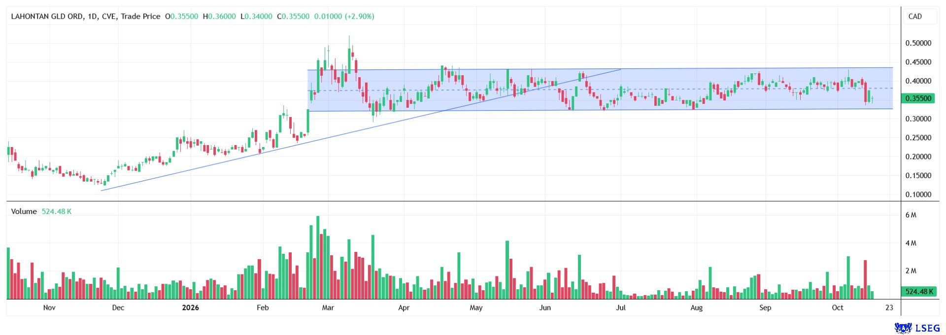Viewport: 946px width, 335px height.
Task: Click the Jun label on time axis
Action: point(545,308)
